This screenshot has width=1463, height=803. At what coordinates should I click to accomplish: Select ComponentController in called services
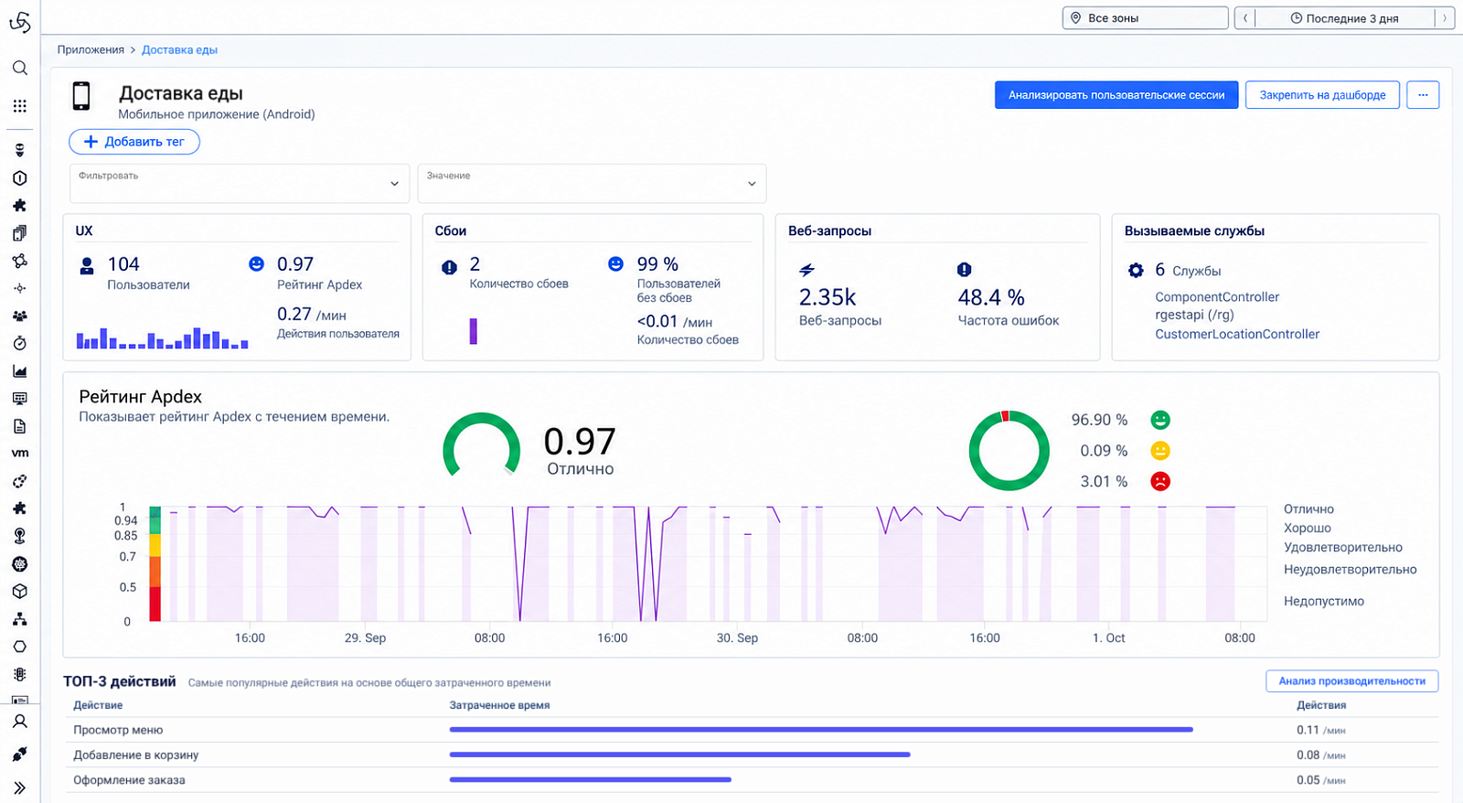[x=1217, y=297]
